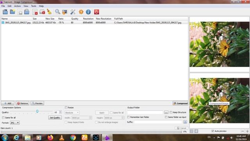The image size is (250, 141).
Task: Click the Windows Start button
Action: (x=5, y=137)
